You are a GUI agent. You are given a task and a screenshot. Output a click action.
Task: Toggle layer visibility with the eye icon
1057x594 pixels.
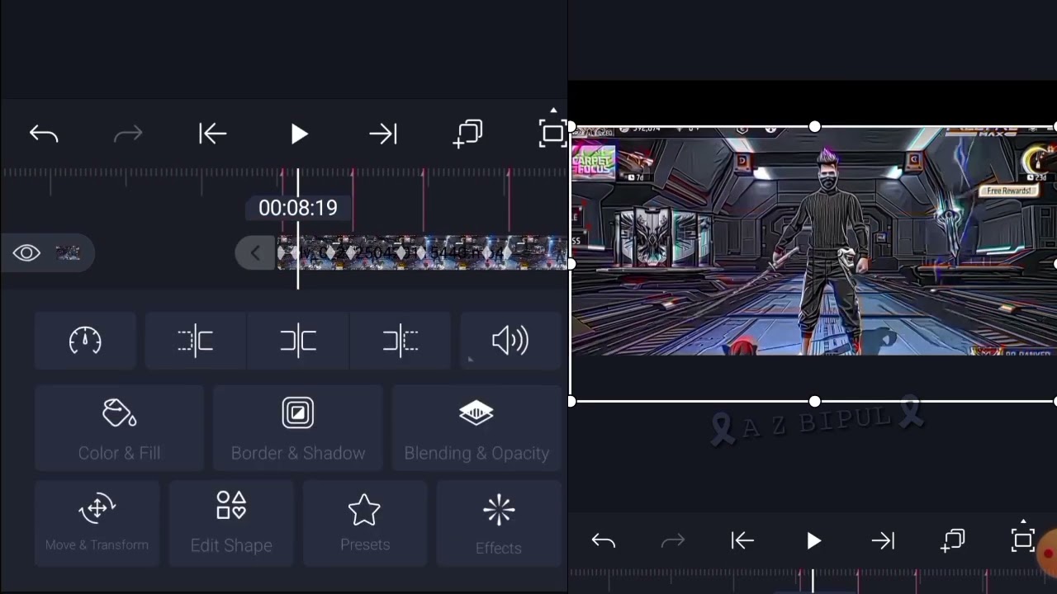26,252
